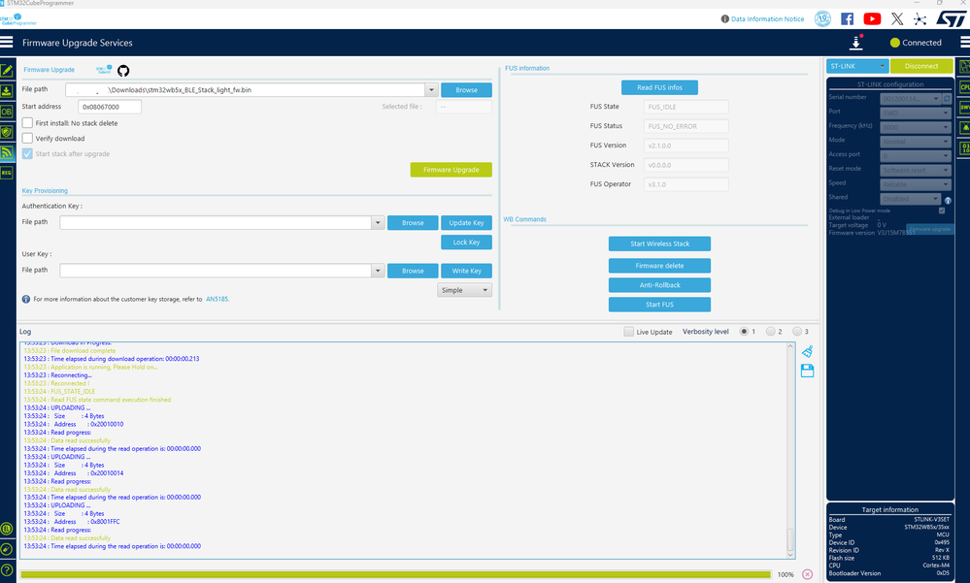Click the FUS Version v2.1.0.0 field
Viewport: 970px width, 583px height.
coord(686,146)
